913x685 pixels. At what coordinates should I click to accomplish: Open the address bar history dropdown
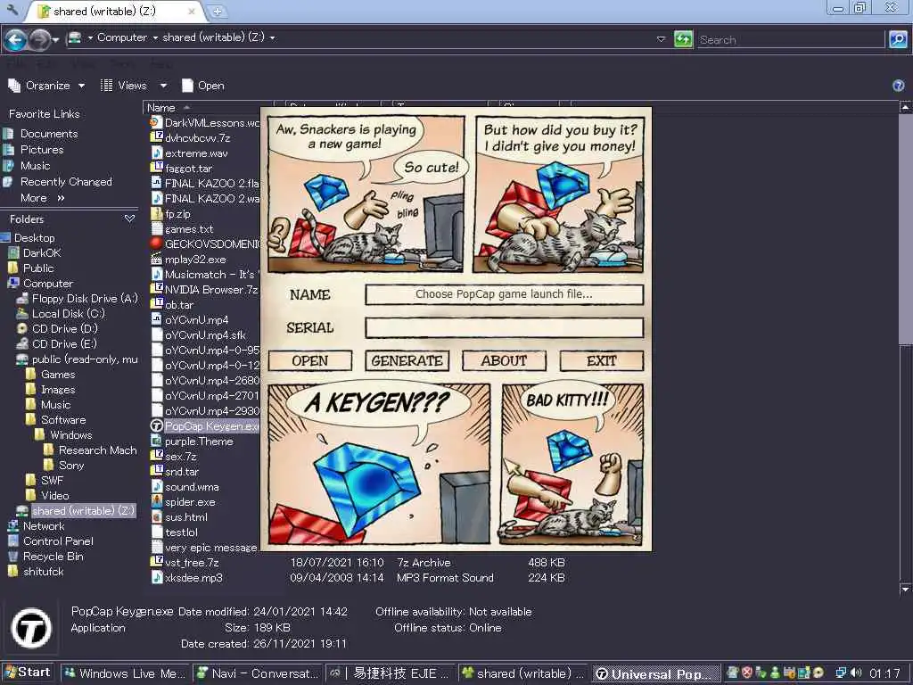tap(661, 39)
